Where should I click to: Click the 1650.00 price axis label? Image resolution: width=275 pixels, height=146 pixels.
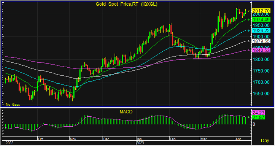click(261, 94)
